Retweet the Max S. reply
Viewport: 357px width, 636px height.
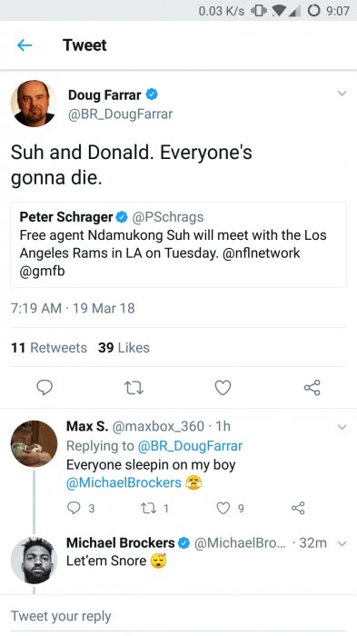pyautogui.click(x=154, y=508)
